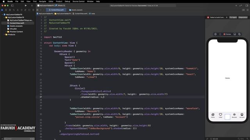Select Info.plist in the navigator
The width and height of the screenshot is (250, 140).
pyautogui.click(x=12, y=29)
